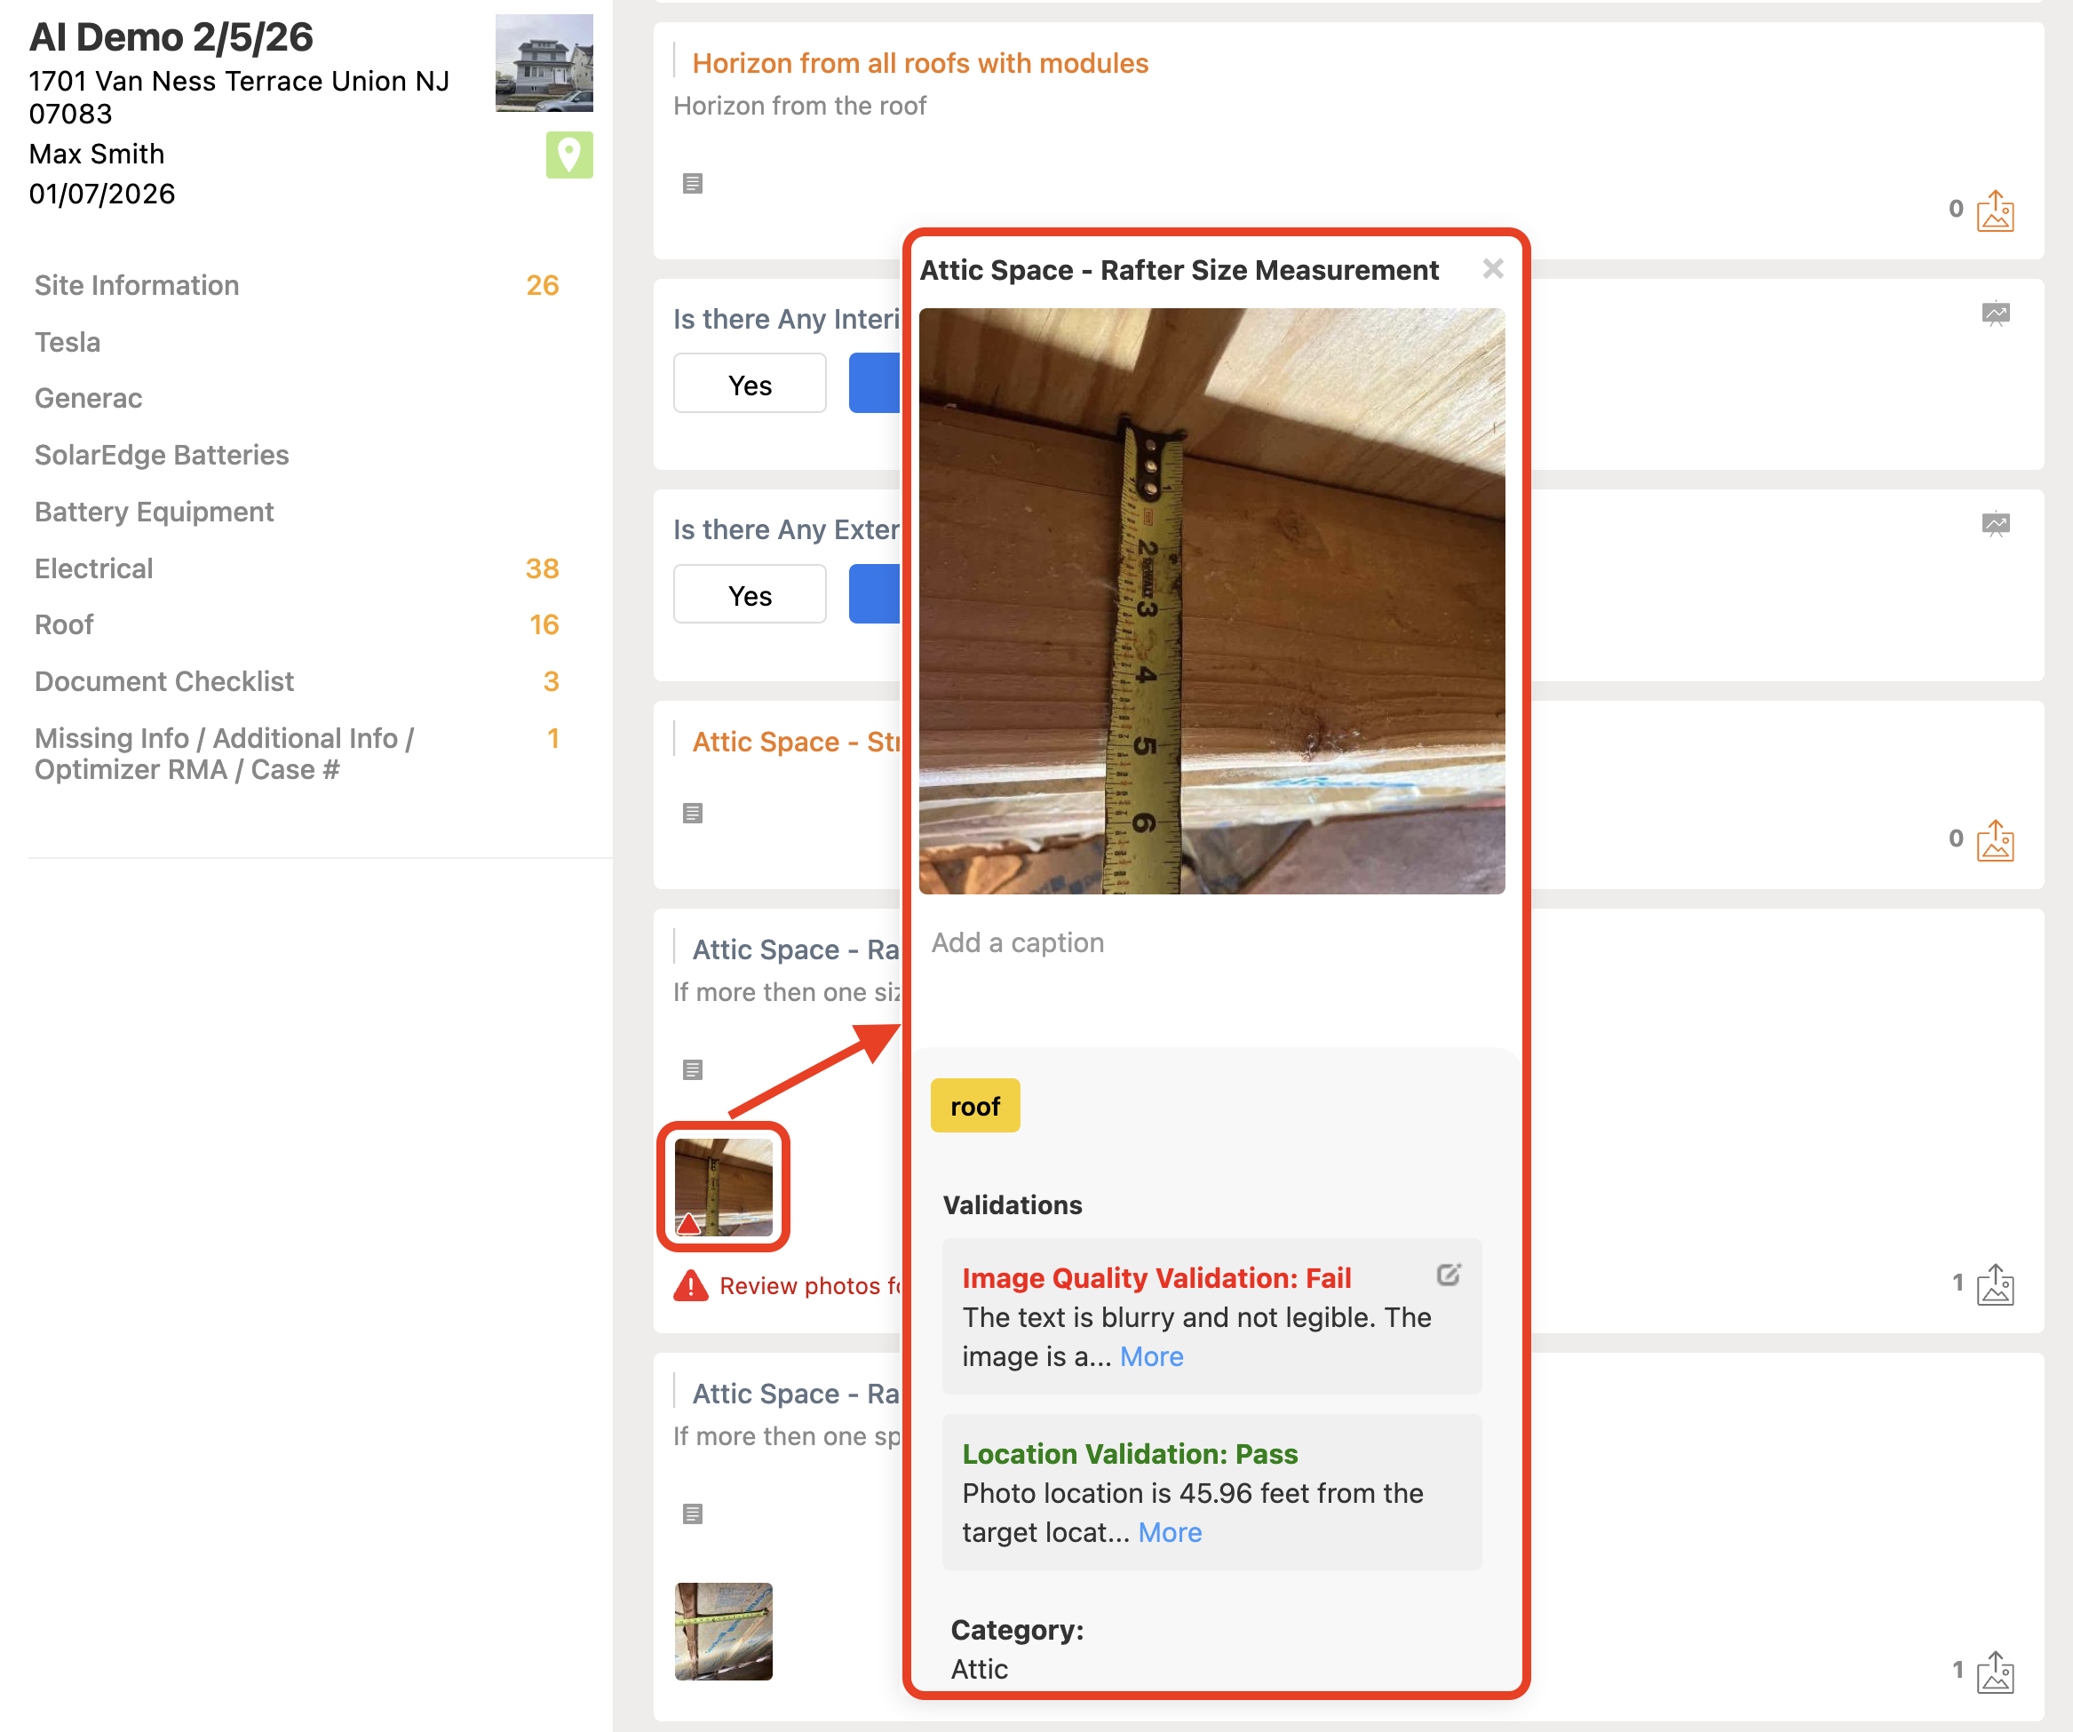Click the green map location pin icon
The height and width of the screenshot is (1732, 2073).
pos(568,155)
